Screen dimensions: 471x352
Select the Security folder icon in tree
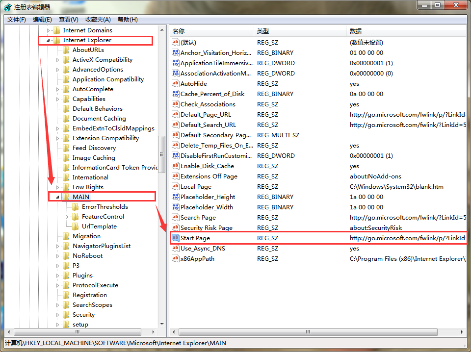point(66,315)
